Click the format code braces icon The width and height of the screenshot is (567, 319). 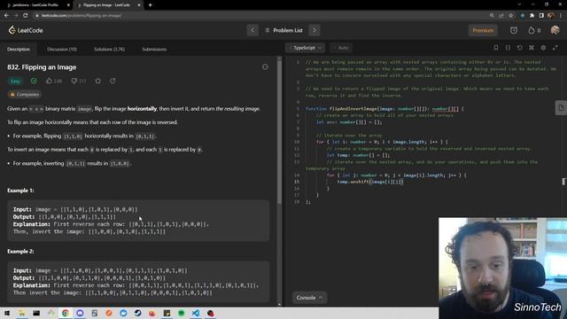tap(508, 47)
